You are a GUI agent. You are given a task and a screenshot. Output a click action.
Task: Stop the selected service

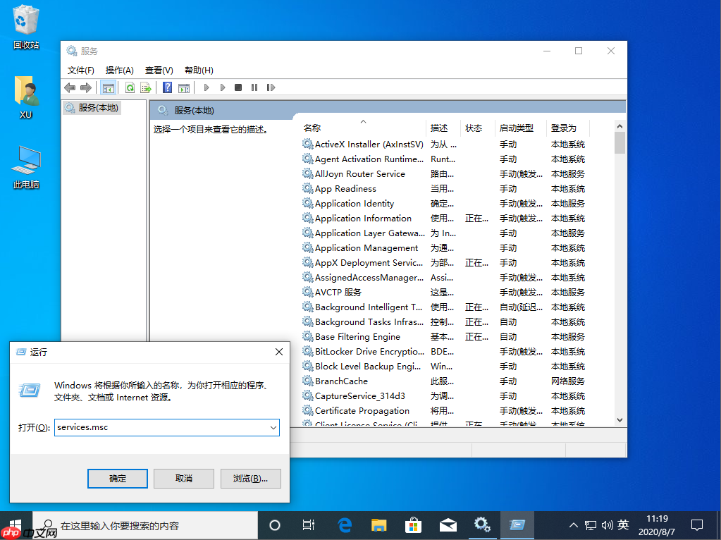pyautogui.click(x=239, y=87)
